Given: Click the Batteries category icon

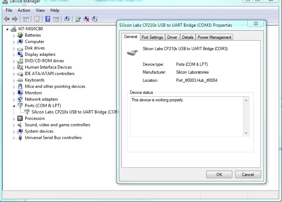Looking at the screenshot, I should (x=20, y=35).
